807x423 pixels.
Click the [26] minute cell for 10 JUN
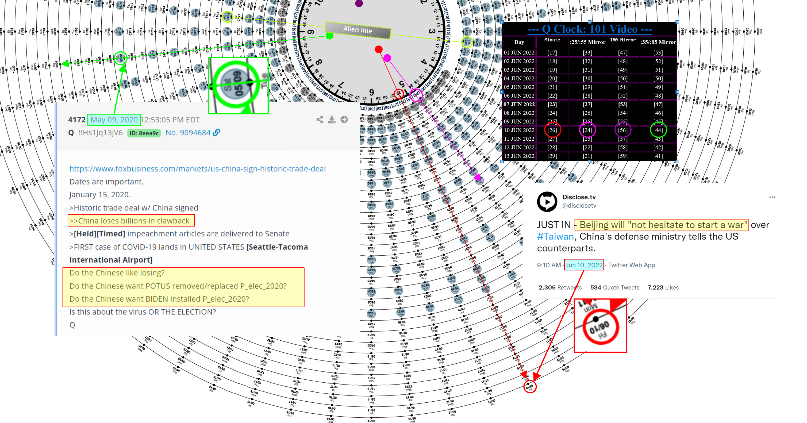coord(552,130)
